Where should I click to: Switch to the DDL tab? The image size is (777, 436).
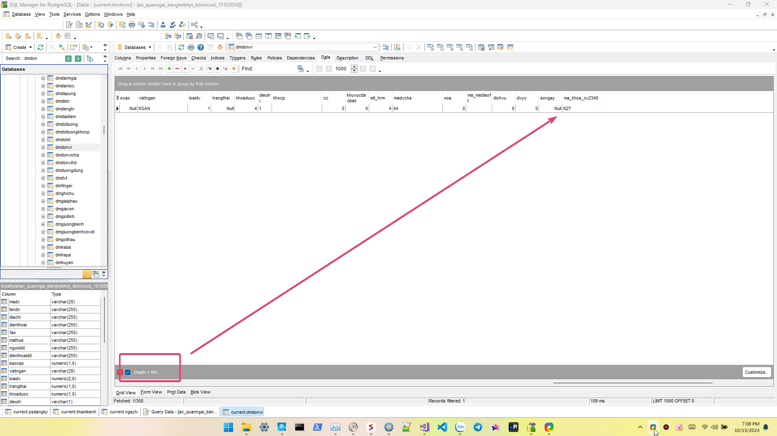pos(369,58)
